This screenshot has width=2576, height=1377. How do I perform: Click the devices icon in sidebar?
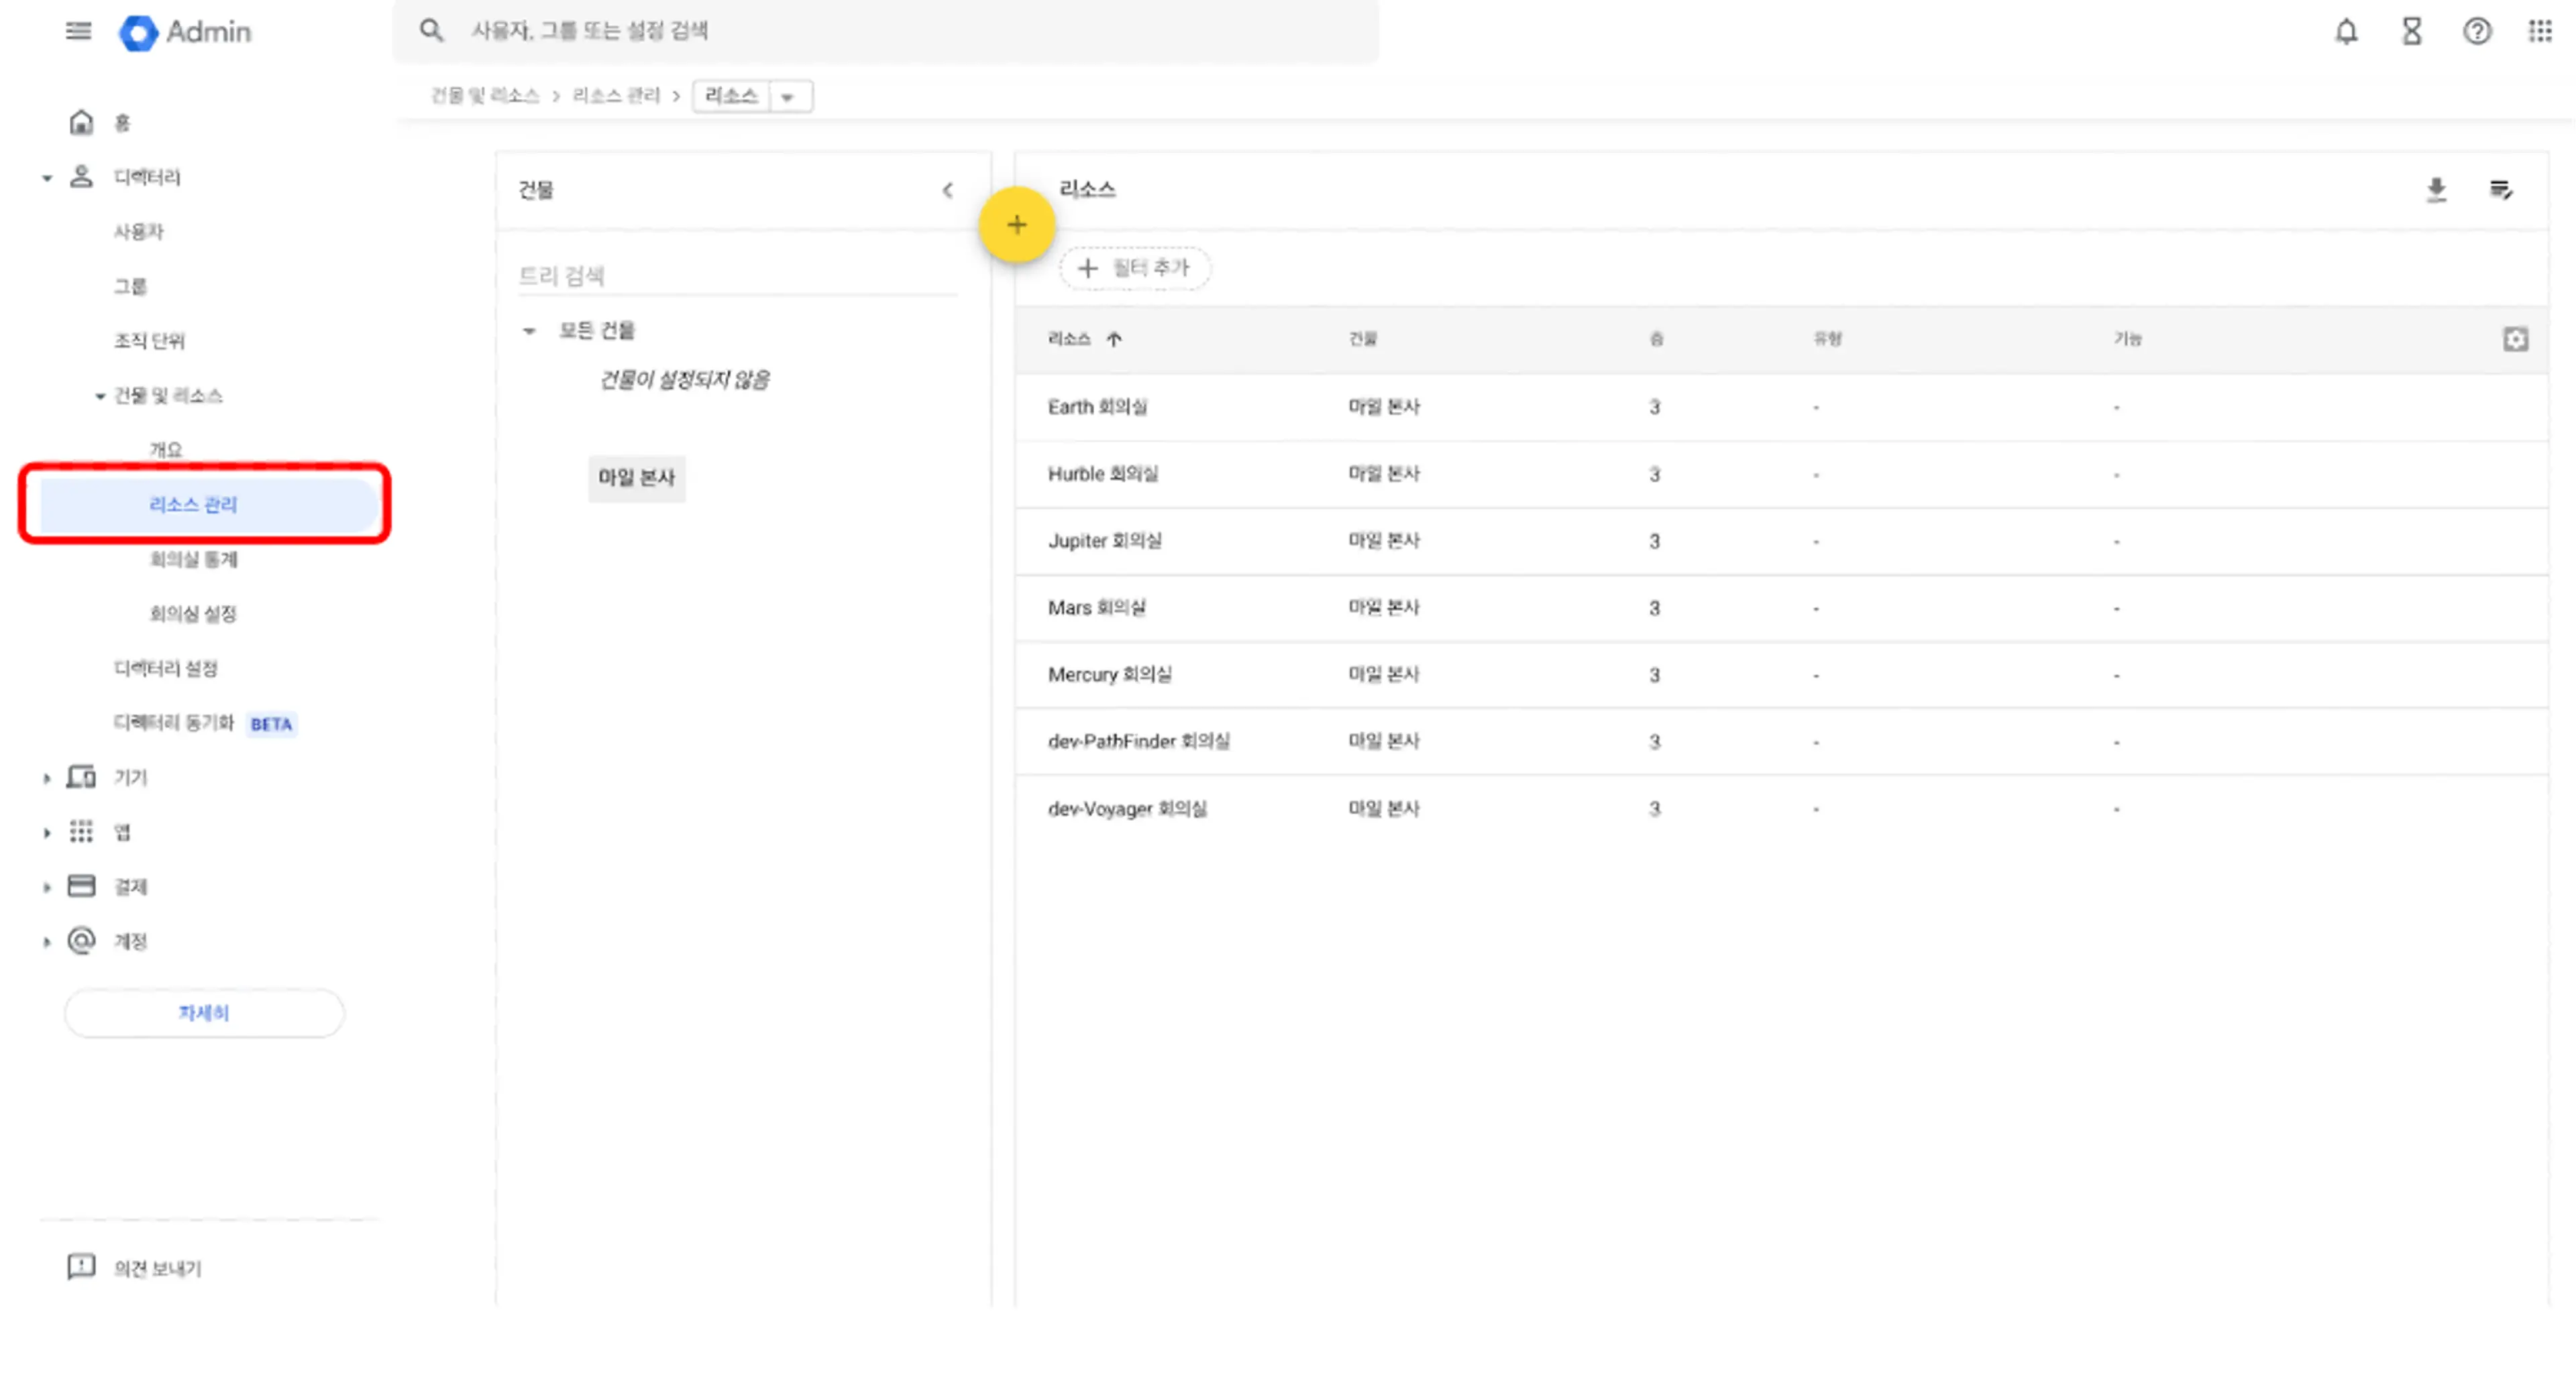pyautogui.click(x=81, y=778)
